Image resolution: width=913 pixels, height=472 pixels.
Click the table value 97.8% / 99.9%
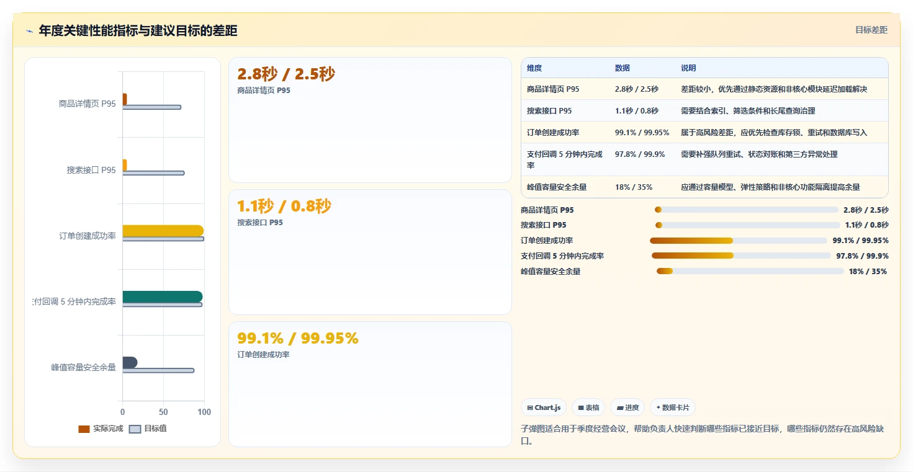pos(640,154)
